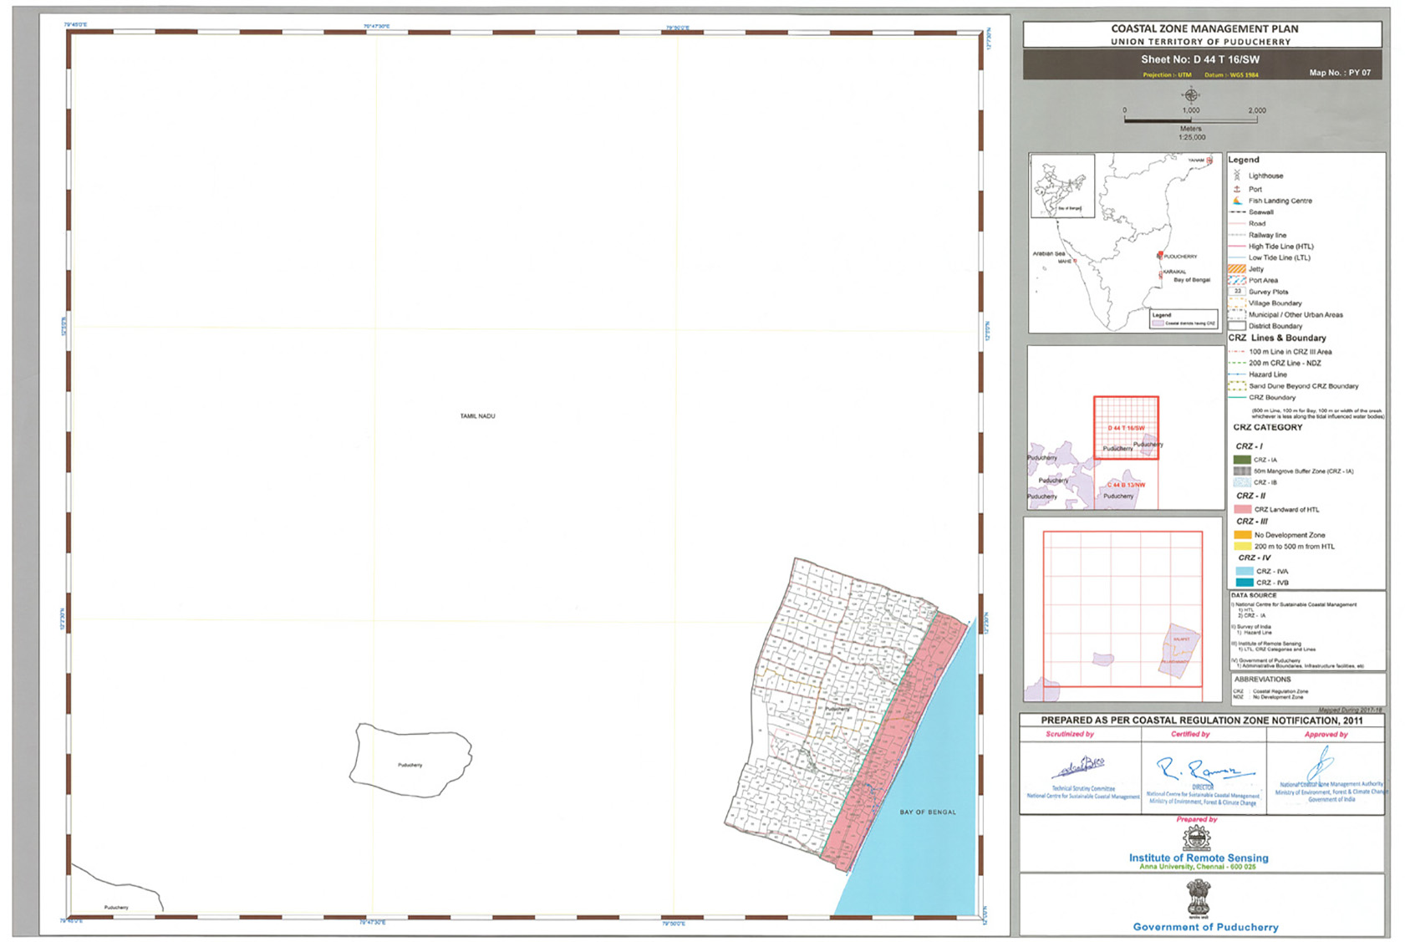
Task: Click the north arrow compass symbol
Action: 1191,94
